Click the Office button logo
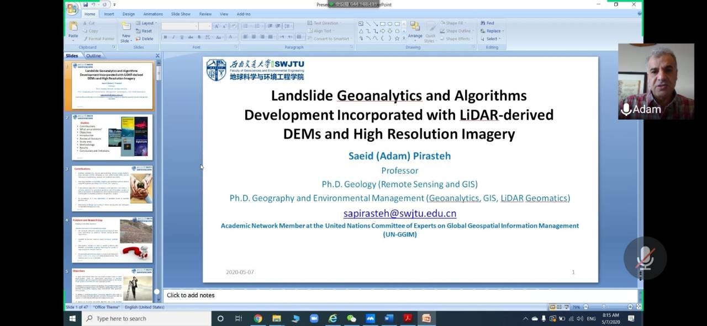 [72, 8]
